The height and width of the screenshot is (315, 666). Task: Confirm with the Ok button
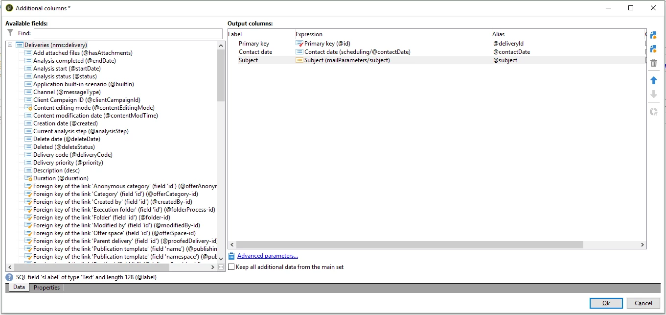pyautogui.click(x=606, y=303)
